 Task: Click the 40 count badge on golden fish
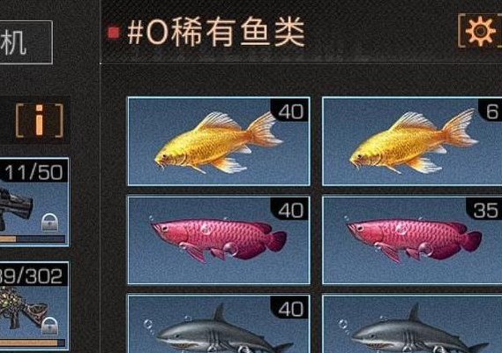click(x=290, y=111)
